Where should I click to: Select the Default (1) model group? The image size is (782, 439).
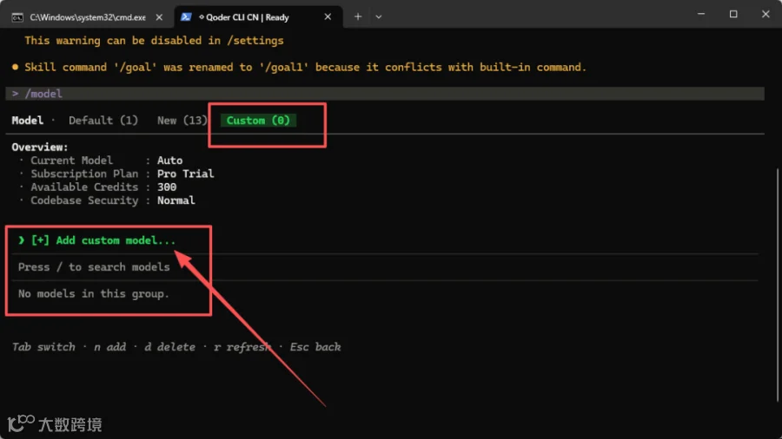pos(103,121)
